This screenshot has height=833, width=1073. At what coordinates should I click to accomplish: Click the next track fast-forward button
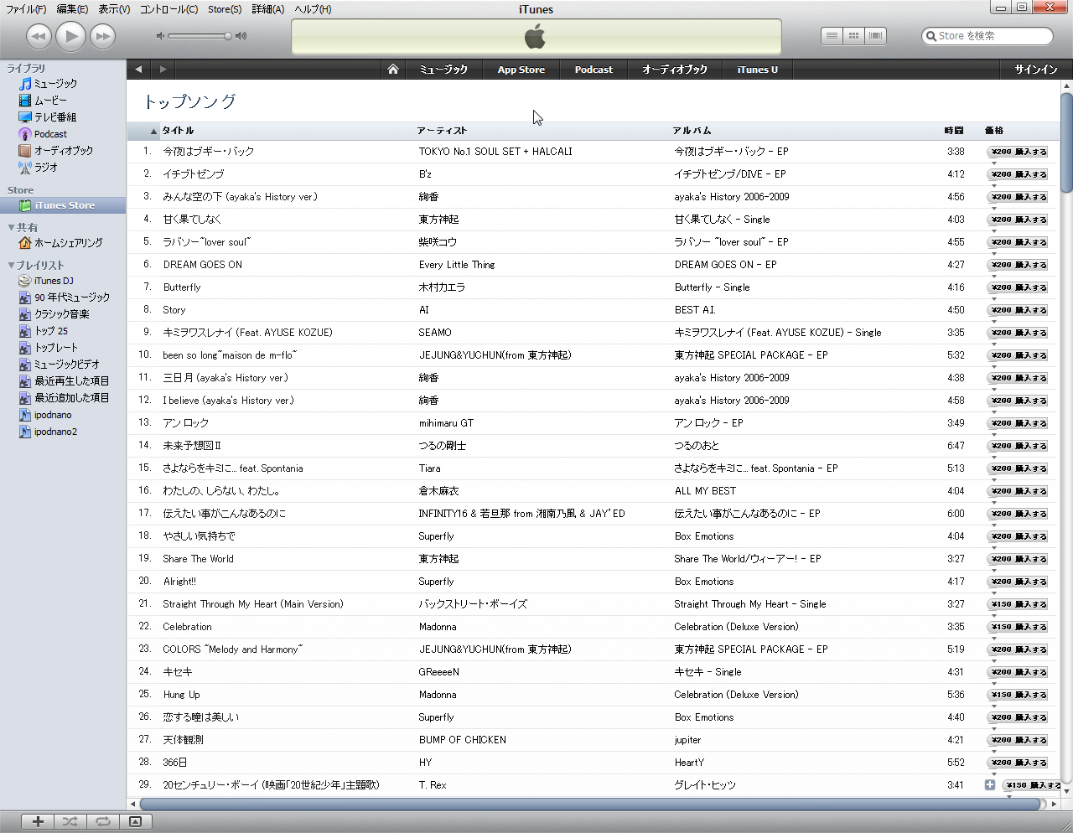click(102, 36)
